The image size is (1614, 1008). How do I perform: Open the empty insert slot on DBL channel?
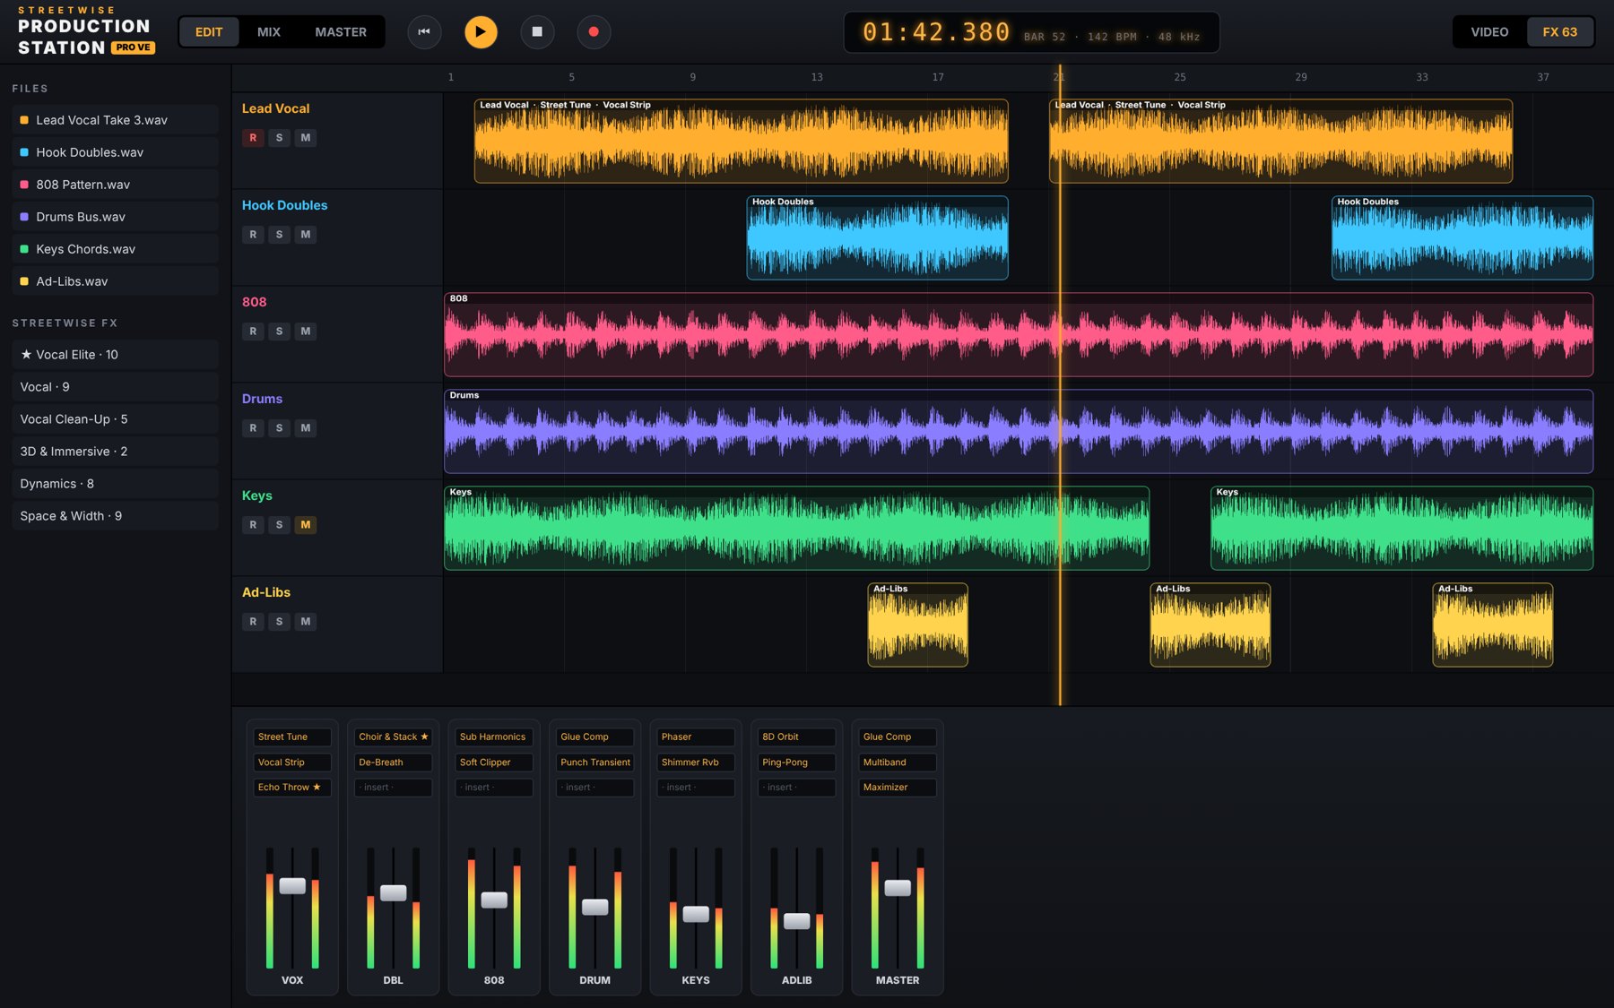(393, 788)
